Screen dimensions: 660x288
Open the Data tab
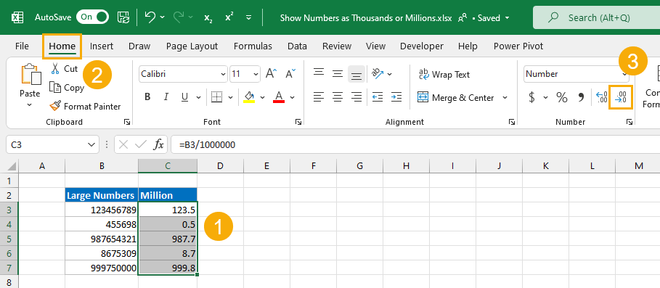[297, 46]
